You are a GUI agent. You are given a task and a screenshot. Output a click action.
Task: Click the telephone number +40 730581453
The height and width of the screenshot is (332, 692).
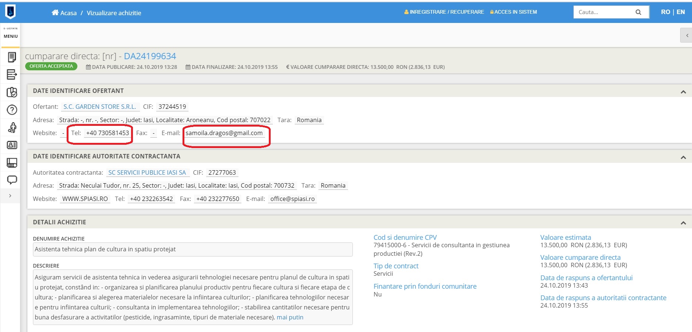[107, 133]
